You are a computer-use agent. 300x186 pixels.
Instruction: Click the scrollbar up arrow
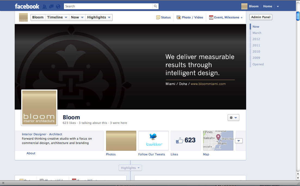(298, 174)
